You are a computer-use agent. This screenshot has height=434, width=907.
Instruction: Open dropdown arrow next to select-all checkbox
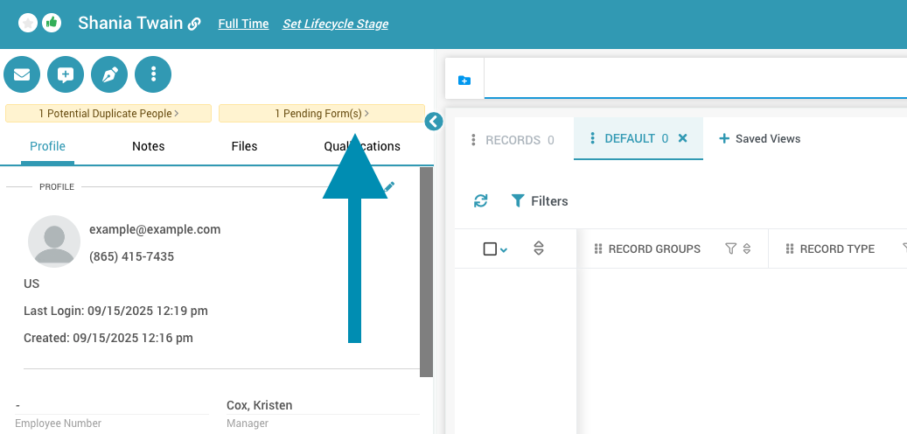click(x=504, y=250)
